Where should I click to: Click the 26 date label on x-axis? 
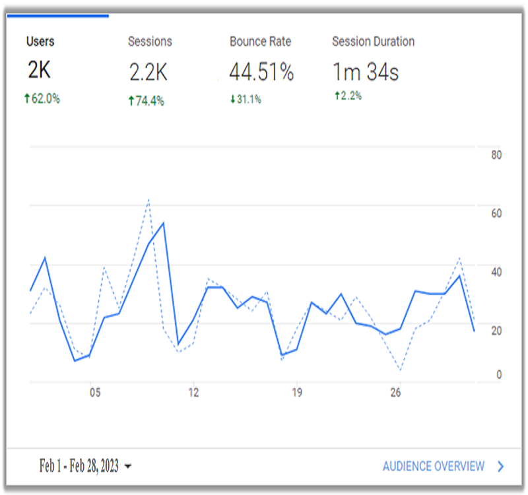tap(396, 393)
